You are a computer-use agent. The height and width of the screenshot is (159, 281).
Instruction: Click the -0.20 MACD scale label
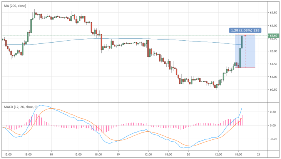pyautogui.click(x=272, y=139)
